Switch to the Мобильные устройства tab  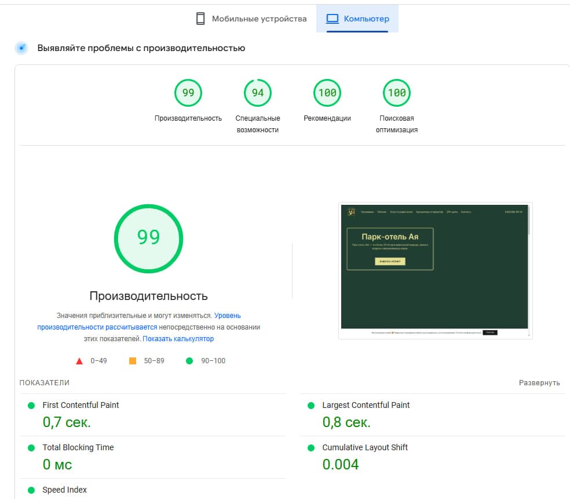[x=251, y=19]
